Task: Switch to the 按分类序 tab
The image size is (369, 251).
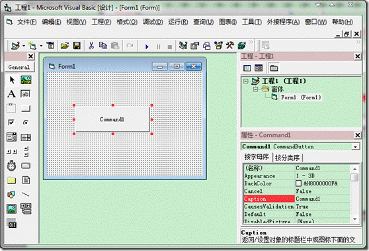Action: point(287,158)
